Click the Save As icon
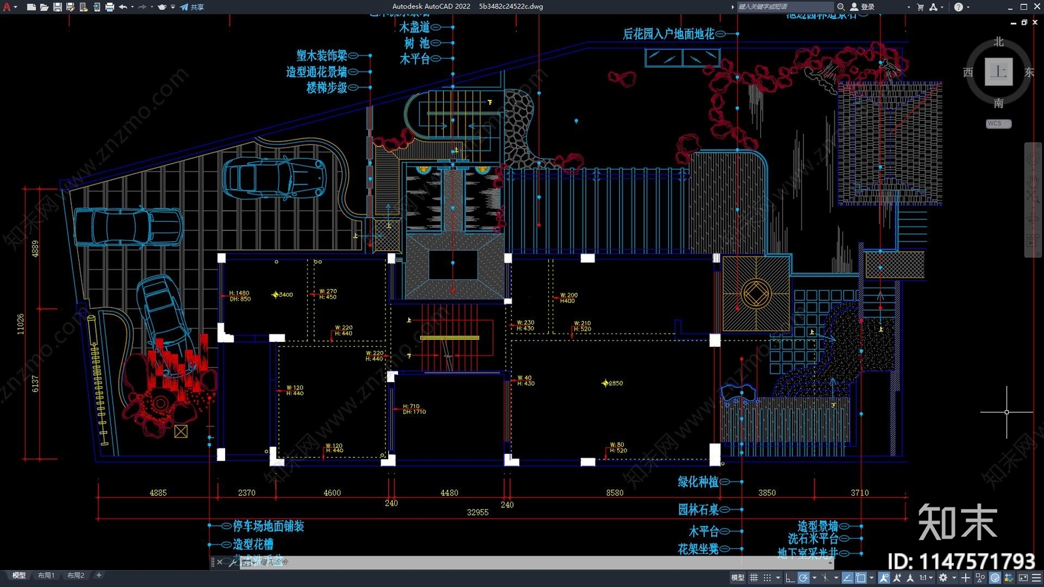 [x=70, y=7]
